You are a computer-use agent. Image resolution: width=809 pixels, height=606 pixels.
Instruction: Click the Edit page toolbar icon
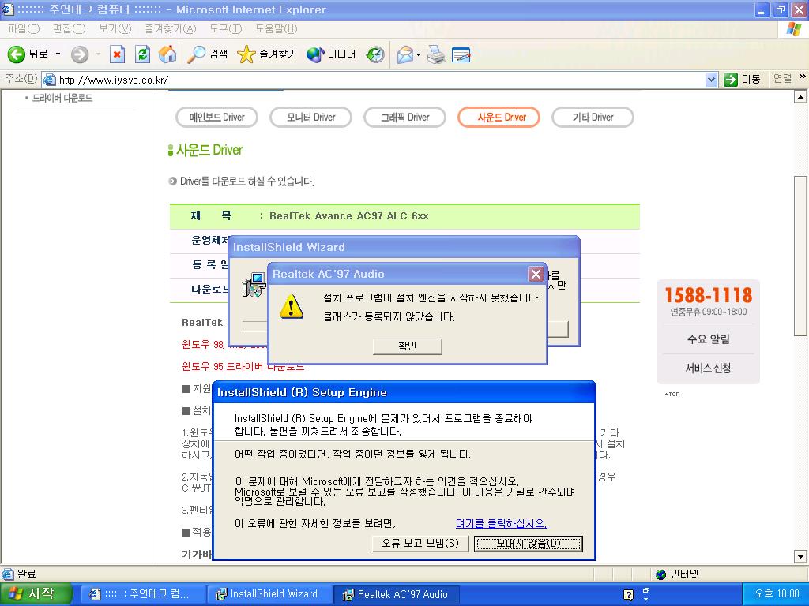click(461, 54)
